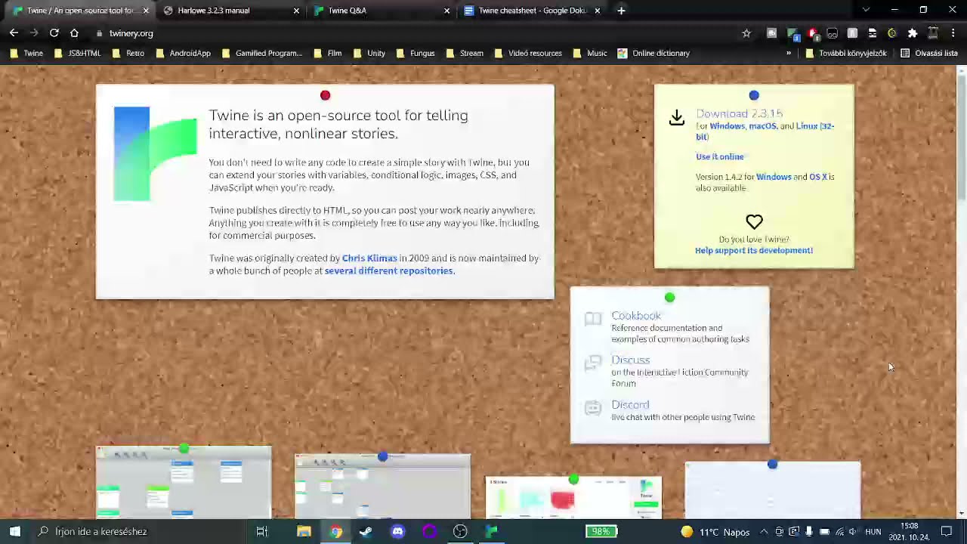This screenshot has height=544, width=967.
Task: Open the További könyvjelzők bookmarks folder
Action: [845, 53]
